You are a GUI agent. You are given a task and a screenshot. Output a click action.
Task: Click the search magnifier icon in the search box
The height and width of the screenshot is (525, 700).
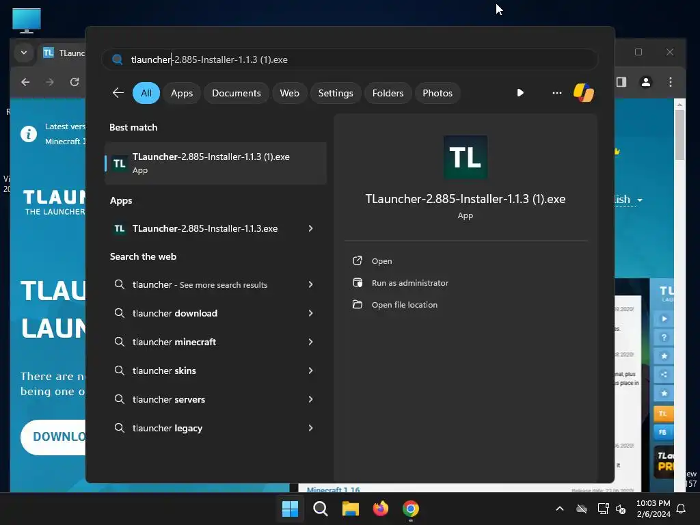[117, 59]
